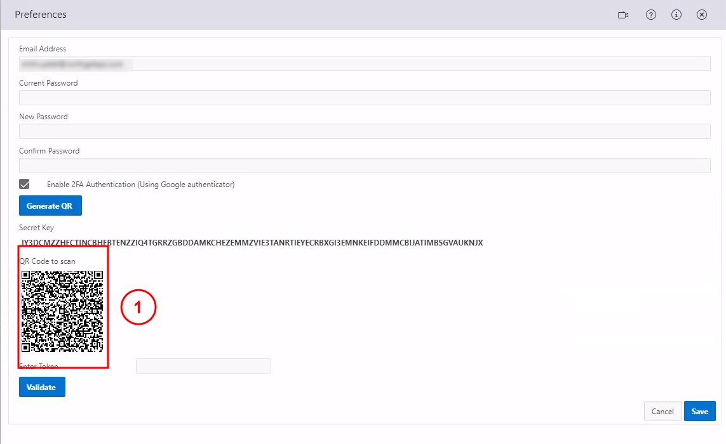Open the video camera icon in header
The width and height of the screenshot is (726, 444).
(x=622, y=15)
